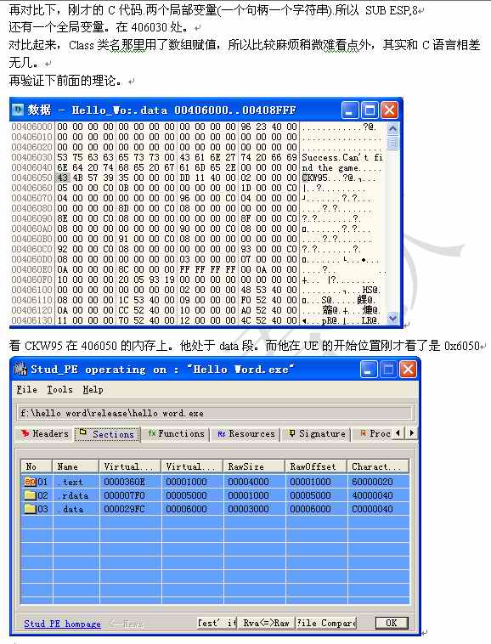Open the Tools menu
The image size is (491, 644).
pos(59,389)
